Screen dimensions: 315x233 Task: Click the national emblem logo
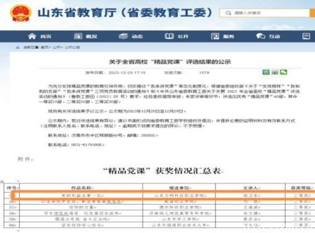(20, 13)
